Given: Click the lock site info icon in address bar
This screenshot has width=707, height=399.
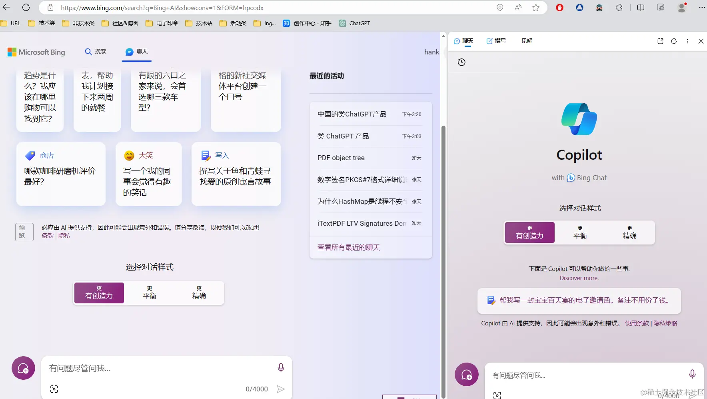Looking at the screenshot, I should 50,8.
